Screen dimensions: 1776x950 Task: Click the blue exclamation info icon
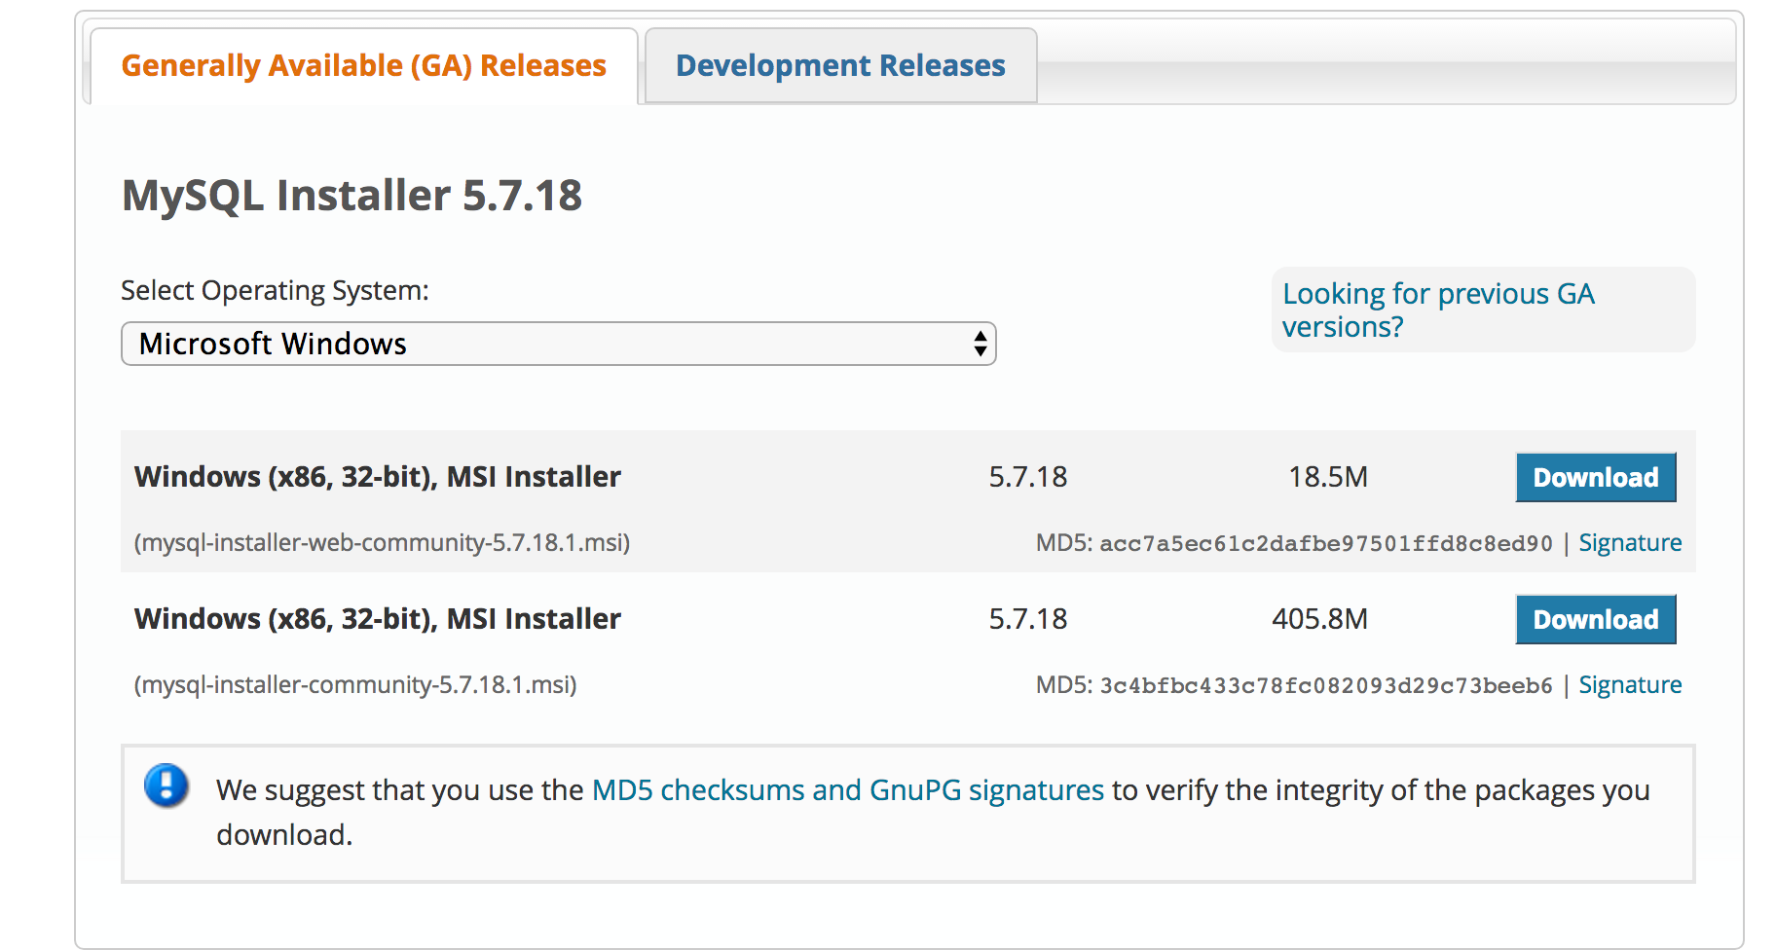[166, 786]
